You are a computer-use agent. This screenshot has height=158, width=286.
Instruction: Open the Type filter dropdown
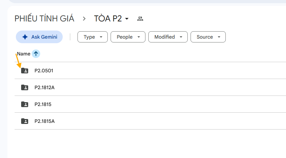coord(93,37)
